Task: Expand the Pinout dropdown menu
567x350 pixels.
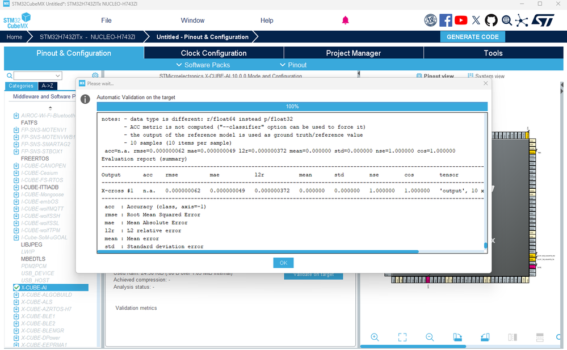Action: 293,65
